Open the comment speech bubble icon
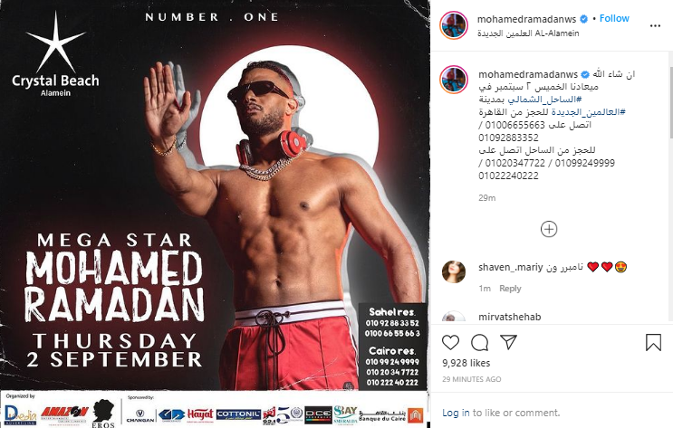This screenshot has height=428, width=673. [479, 342]
